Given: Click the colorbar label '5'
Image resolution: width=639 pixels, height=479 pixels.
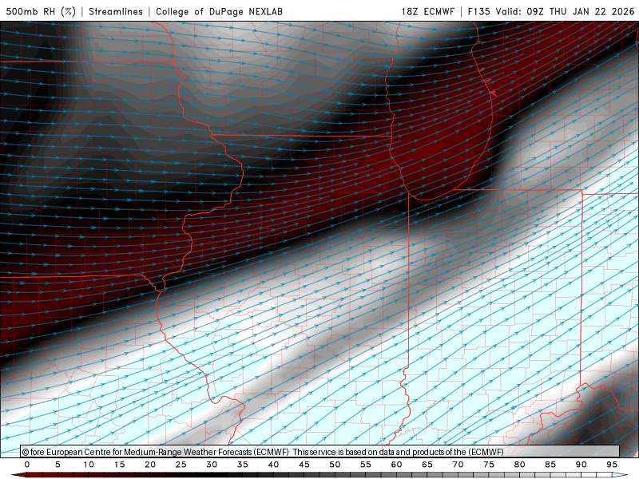Looking at the screenshot, I should pyautogui.click(x=58, y=465).
